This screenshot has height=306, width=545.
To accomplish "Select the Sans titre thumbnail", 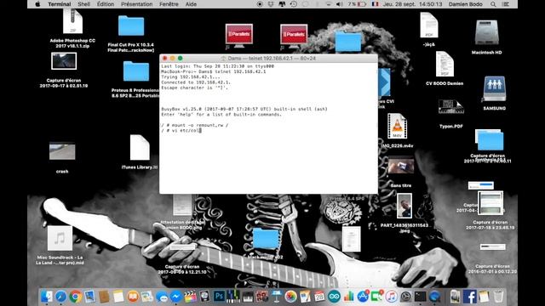I will pyautogui.click(x=401, y=166).
